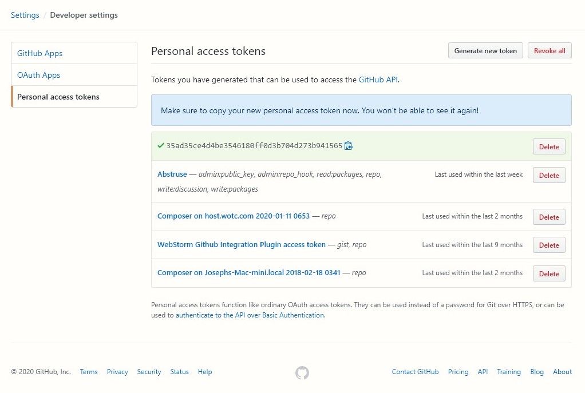The width and height of the screenshot is (585, 393).
Task: Open the Blog footer link
Action: [537, 372]
